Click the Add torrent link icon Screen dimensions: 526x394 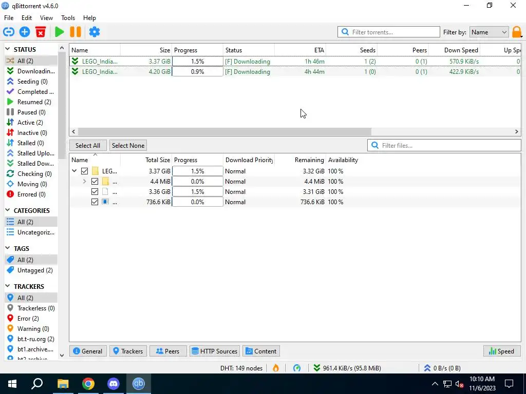(9, 32)
